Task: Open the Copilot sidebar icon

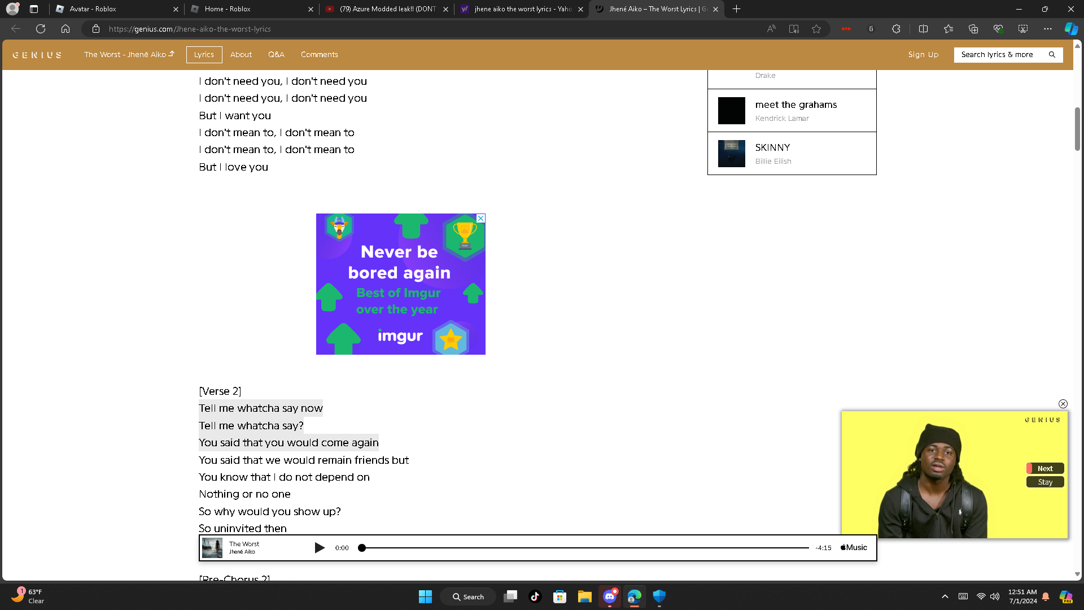Action: point(1071,29)
